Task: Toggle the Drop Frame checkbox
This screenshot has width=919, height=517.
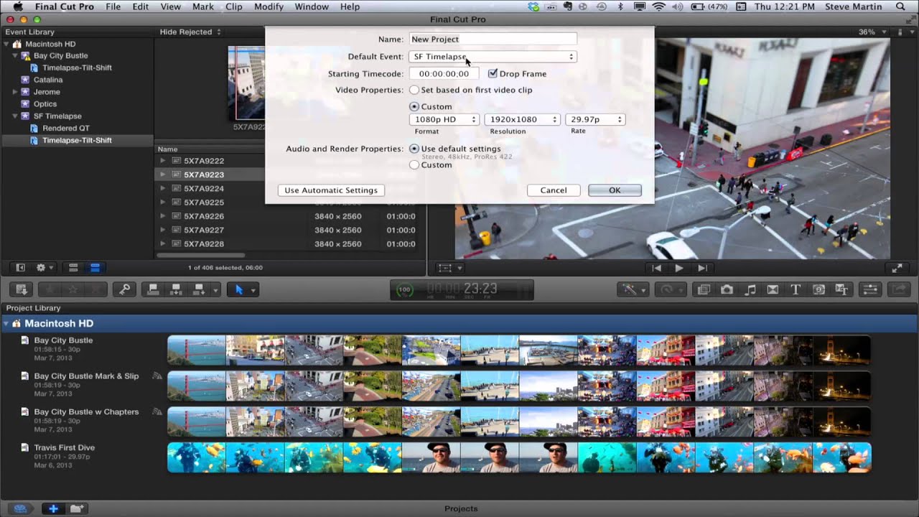Action: click(x=493, y=73)
